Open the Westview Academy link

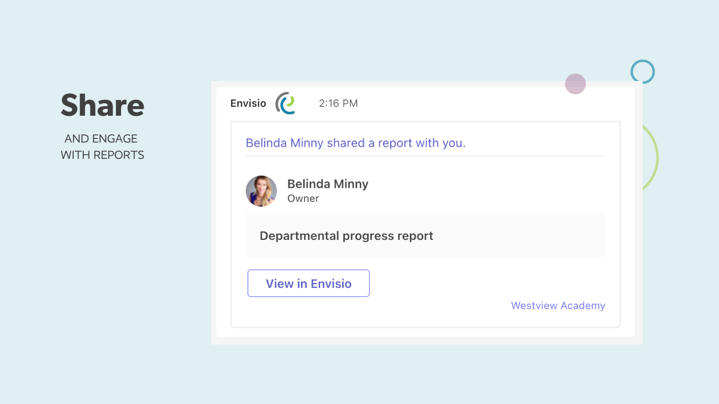[x=558, y=306]
